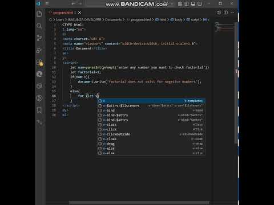Click line number 10 in gutter
274x205 pixels.
(54, 67)
